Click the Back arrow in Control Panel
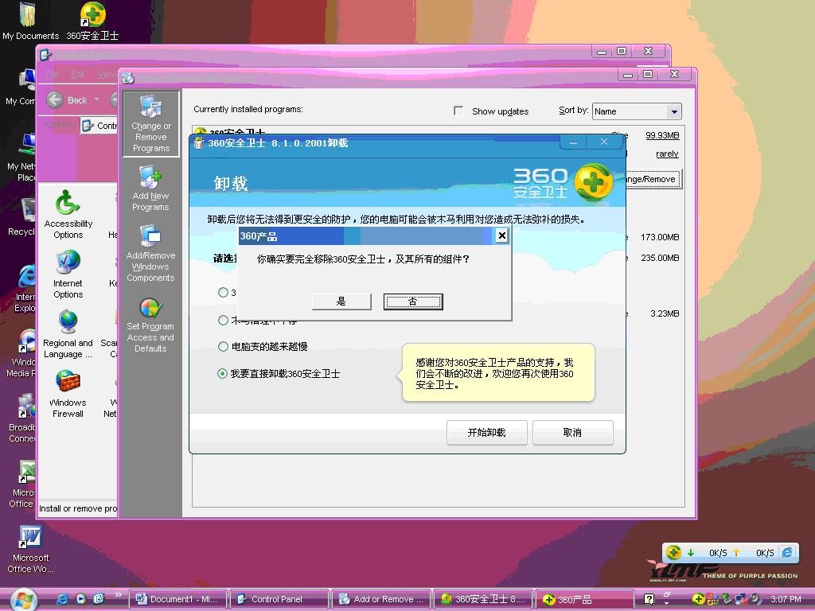The image size is (815, 611). coord(55,99)
